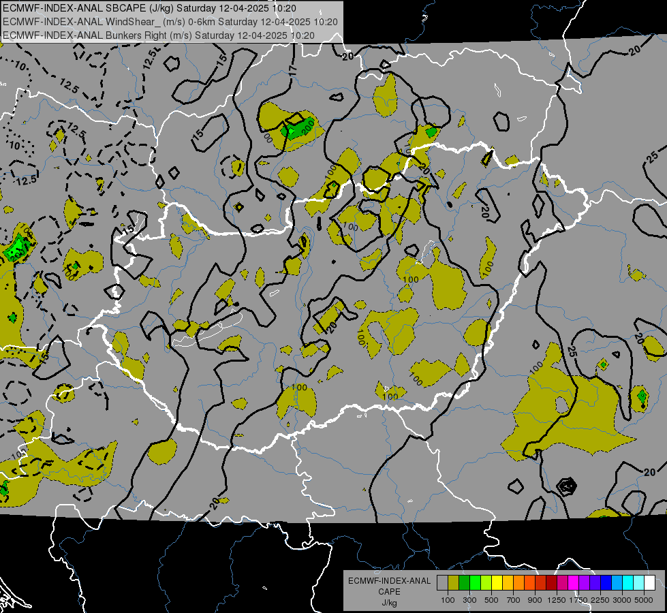Click the '1250' legend tick label
Screen dimensions: 667x613
(557, 600)
